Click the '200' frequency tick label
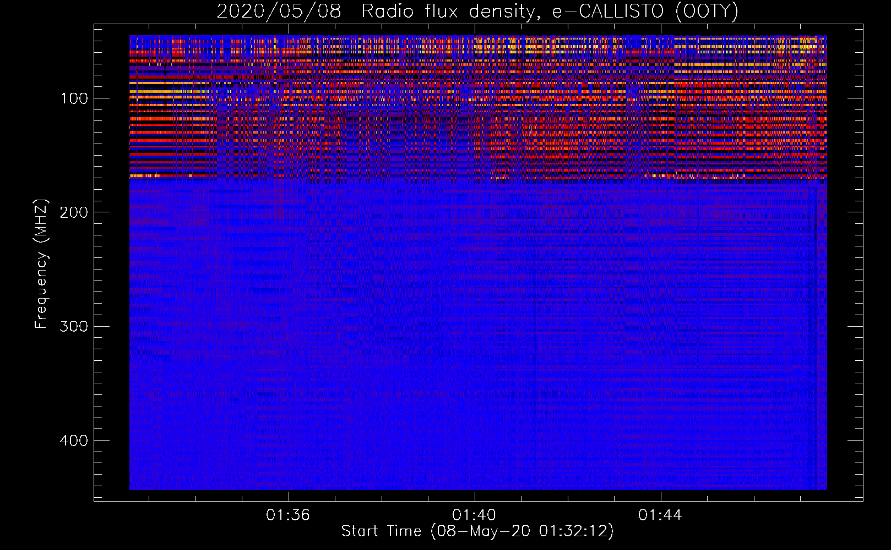 point(74,212)
